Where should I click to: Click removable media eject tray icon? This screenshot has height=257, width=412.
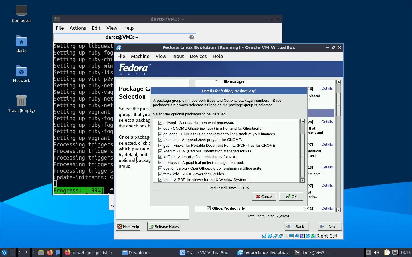pos(368,252)
